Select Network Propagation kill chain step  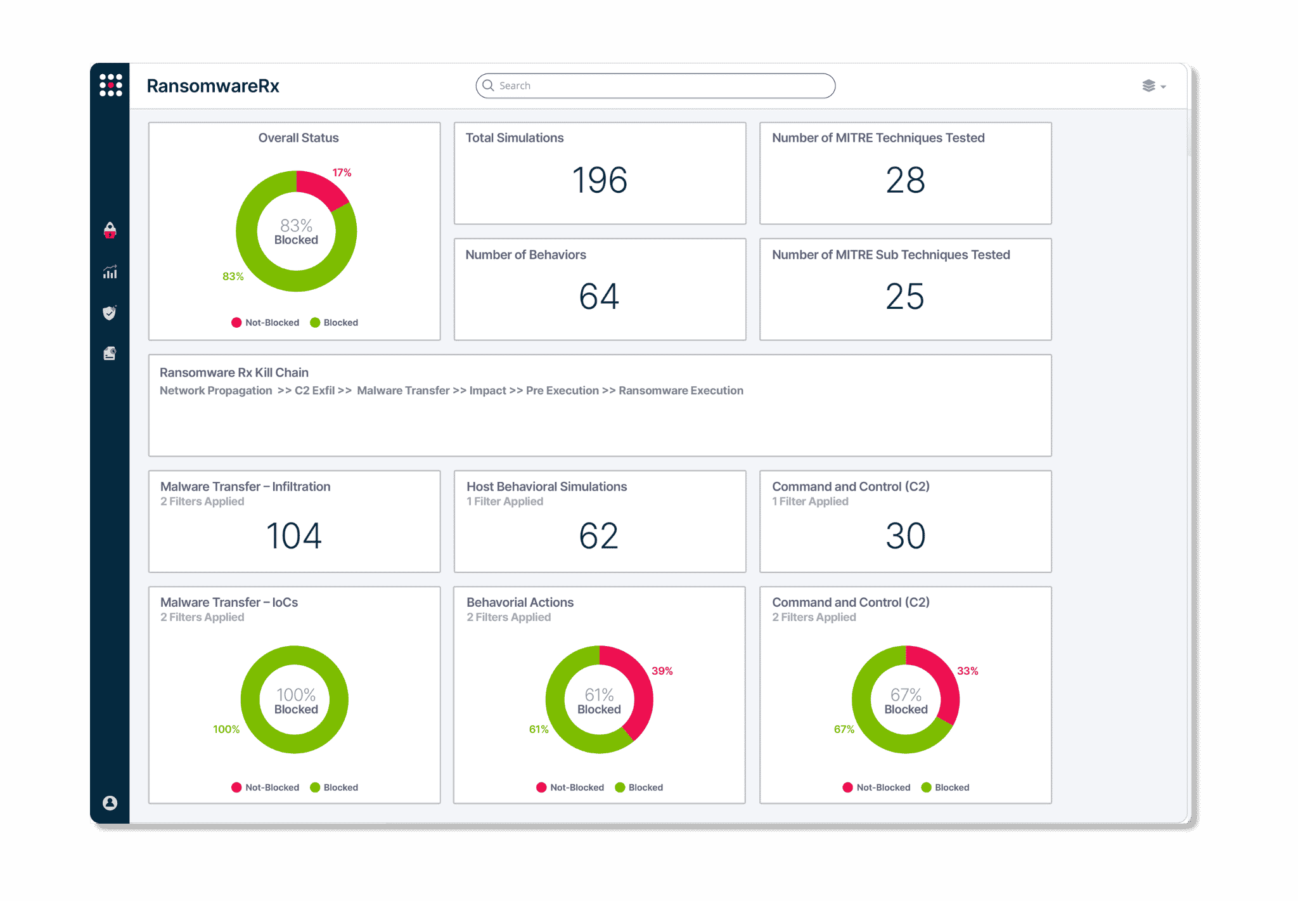tap(215, 391)
